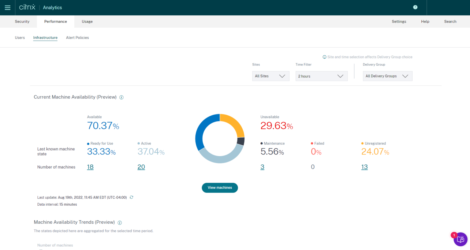The width and height of the screenshot is (470, 250).
Task: Open the Settings menu item
Action: click(x=399, y=21)
